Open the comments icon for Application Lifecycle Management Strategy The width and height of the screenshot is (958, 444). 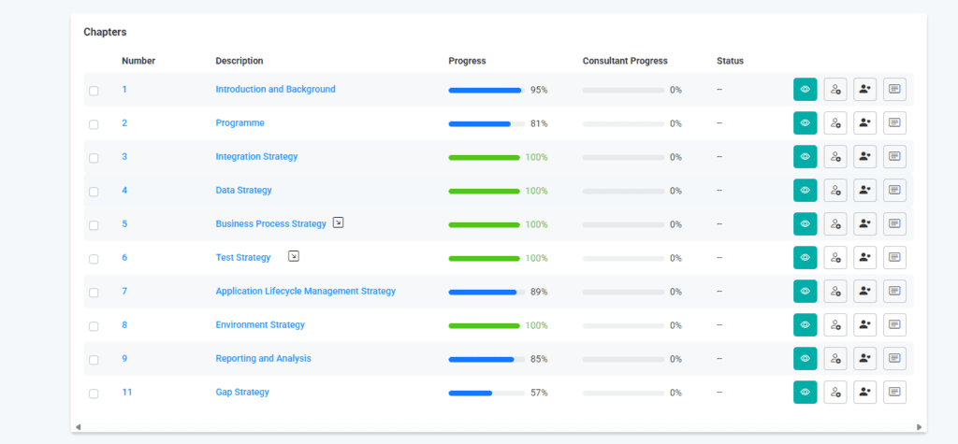click(894, 292)
